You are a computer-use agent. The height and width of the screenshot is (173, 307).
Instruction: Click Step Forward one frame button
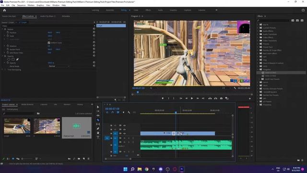pos(198,98)
